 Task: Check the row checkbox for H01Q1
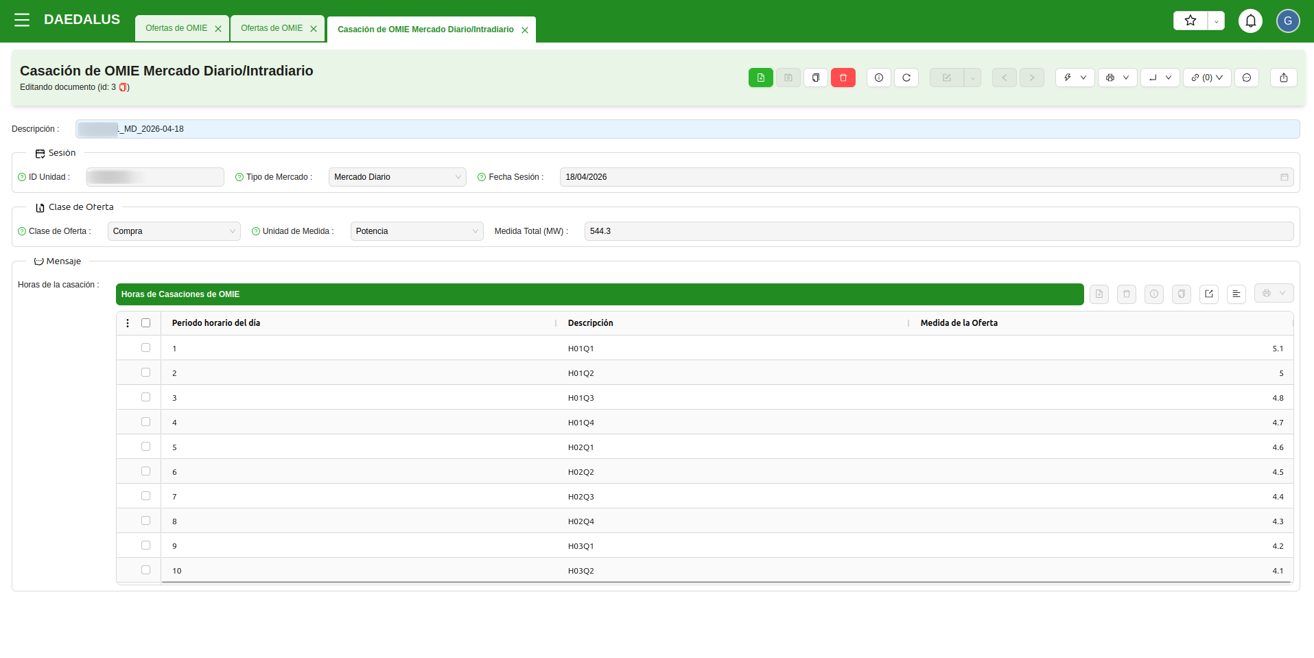(x=145, y=348)
